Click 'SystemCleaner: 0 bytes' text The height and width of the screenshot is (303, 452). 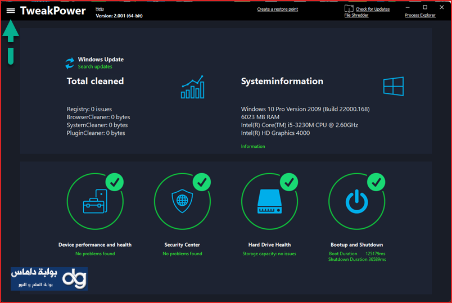pyautogui.click(x=97, y=125)
